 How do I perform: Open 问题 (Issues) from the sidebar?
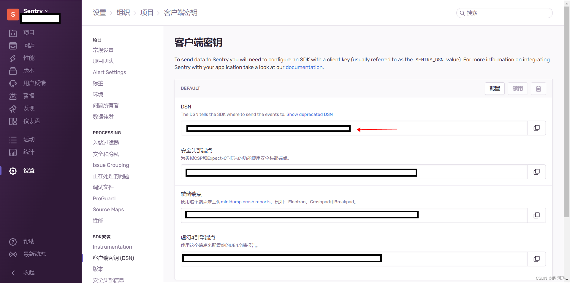pos(13,45)
